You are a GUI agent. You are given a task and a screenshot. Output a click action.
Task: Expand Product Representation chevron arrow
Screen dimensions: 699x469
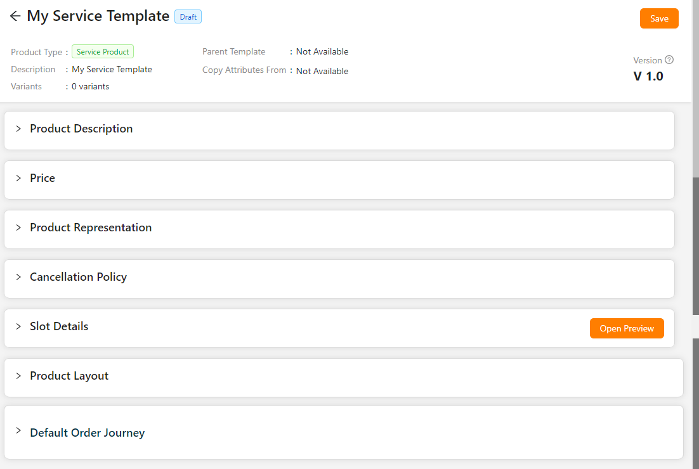tap(18, 228)
